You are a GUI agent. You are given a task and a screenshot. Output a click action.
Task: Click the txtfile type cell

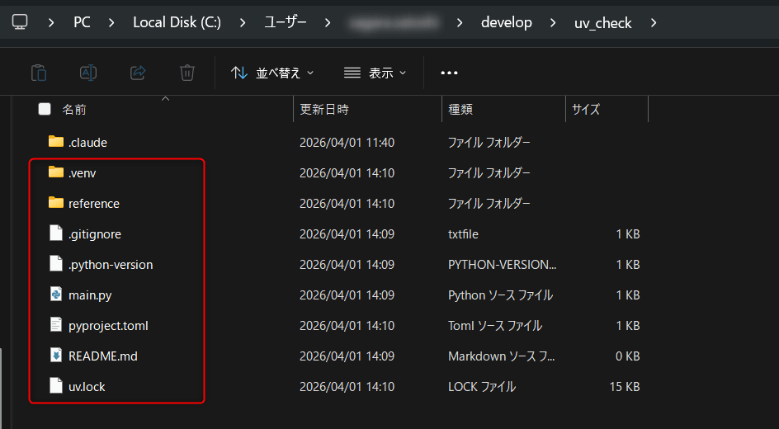(463, 233)
